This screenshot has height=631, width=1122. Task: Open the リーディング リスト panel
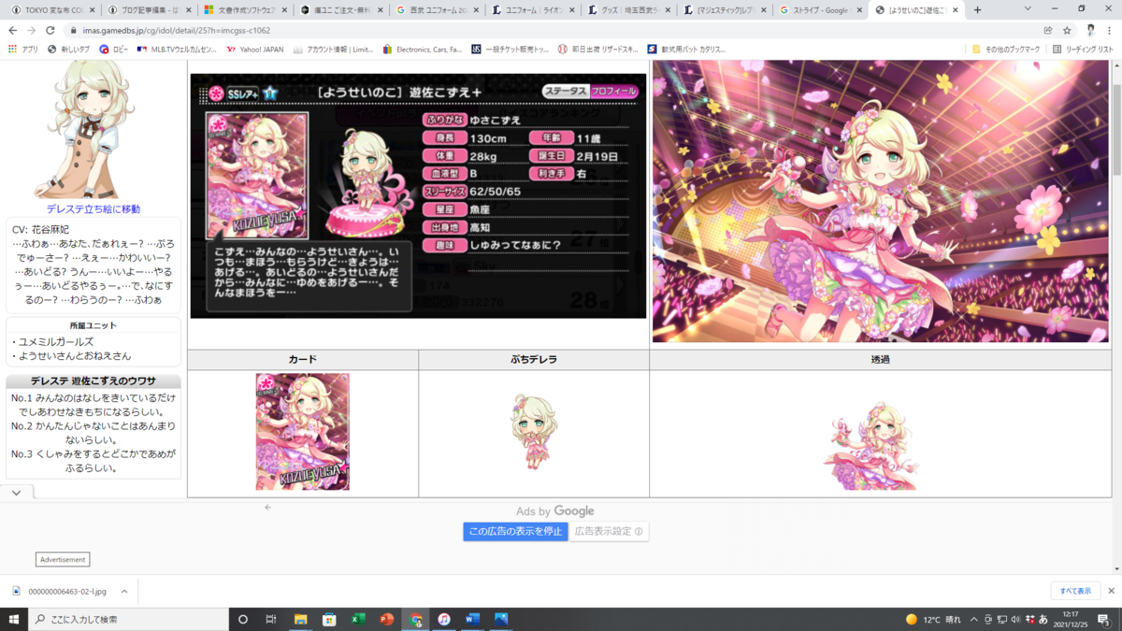[1083, 49]
